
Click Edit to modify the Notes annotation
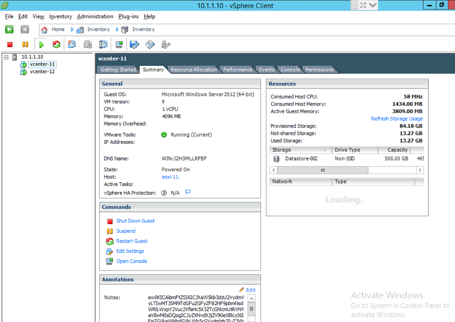point(250,290)
